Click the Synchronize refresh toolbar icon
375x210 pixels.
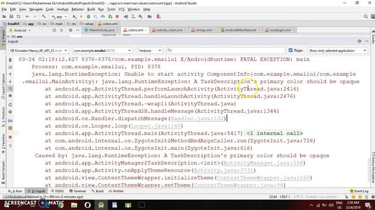[x=18, y=17]
